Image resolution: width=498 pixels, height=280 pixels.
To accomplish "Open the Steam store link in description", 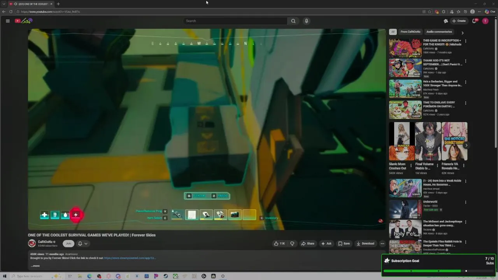I will [130, 258].
